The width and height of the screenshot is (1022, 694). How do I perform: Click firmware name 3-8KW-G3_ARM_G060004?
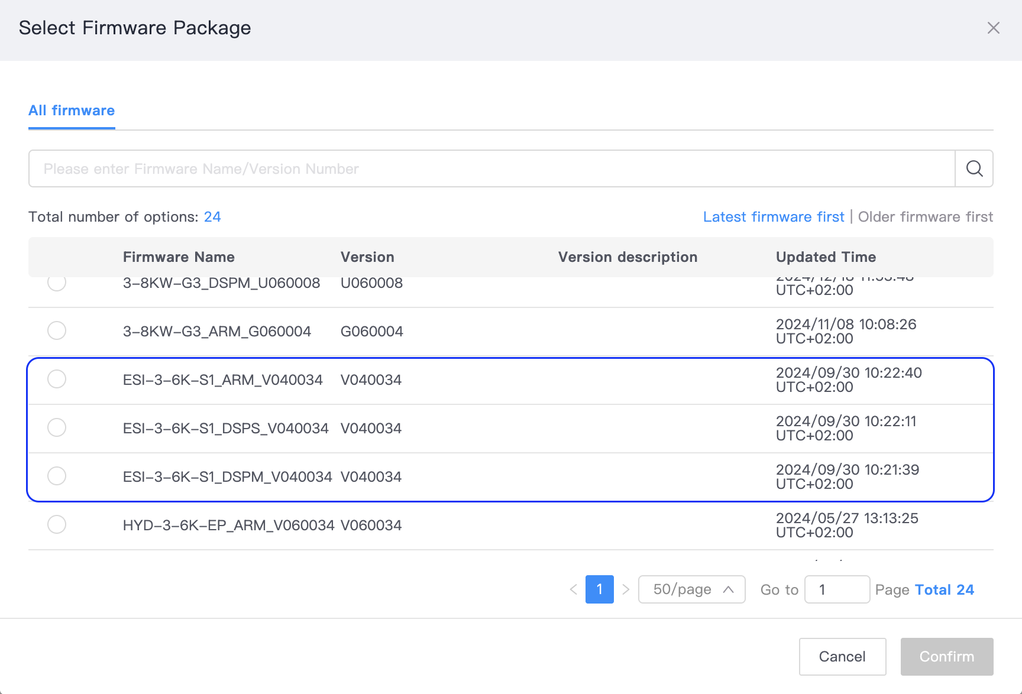[217, 331]
